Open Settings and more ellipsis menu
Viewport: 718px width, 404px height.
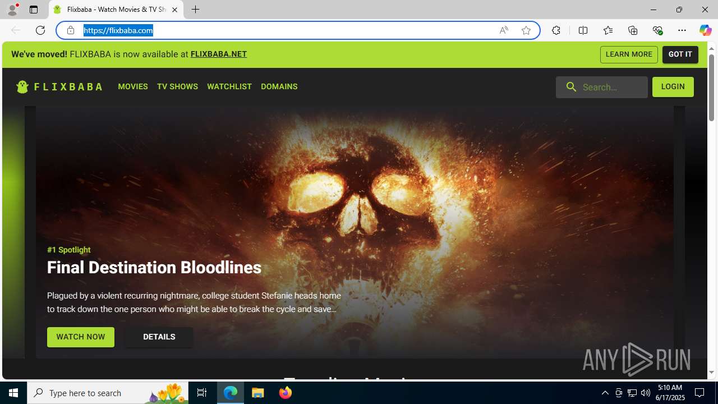coord(682,30)
